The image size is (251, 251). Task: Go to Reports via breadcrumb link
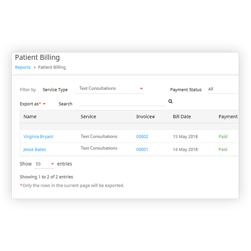(x=23, y=67)
